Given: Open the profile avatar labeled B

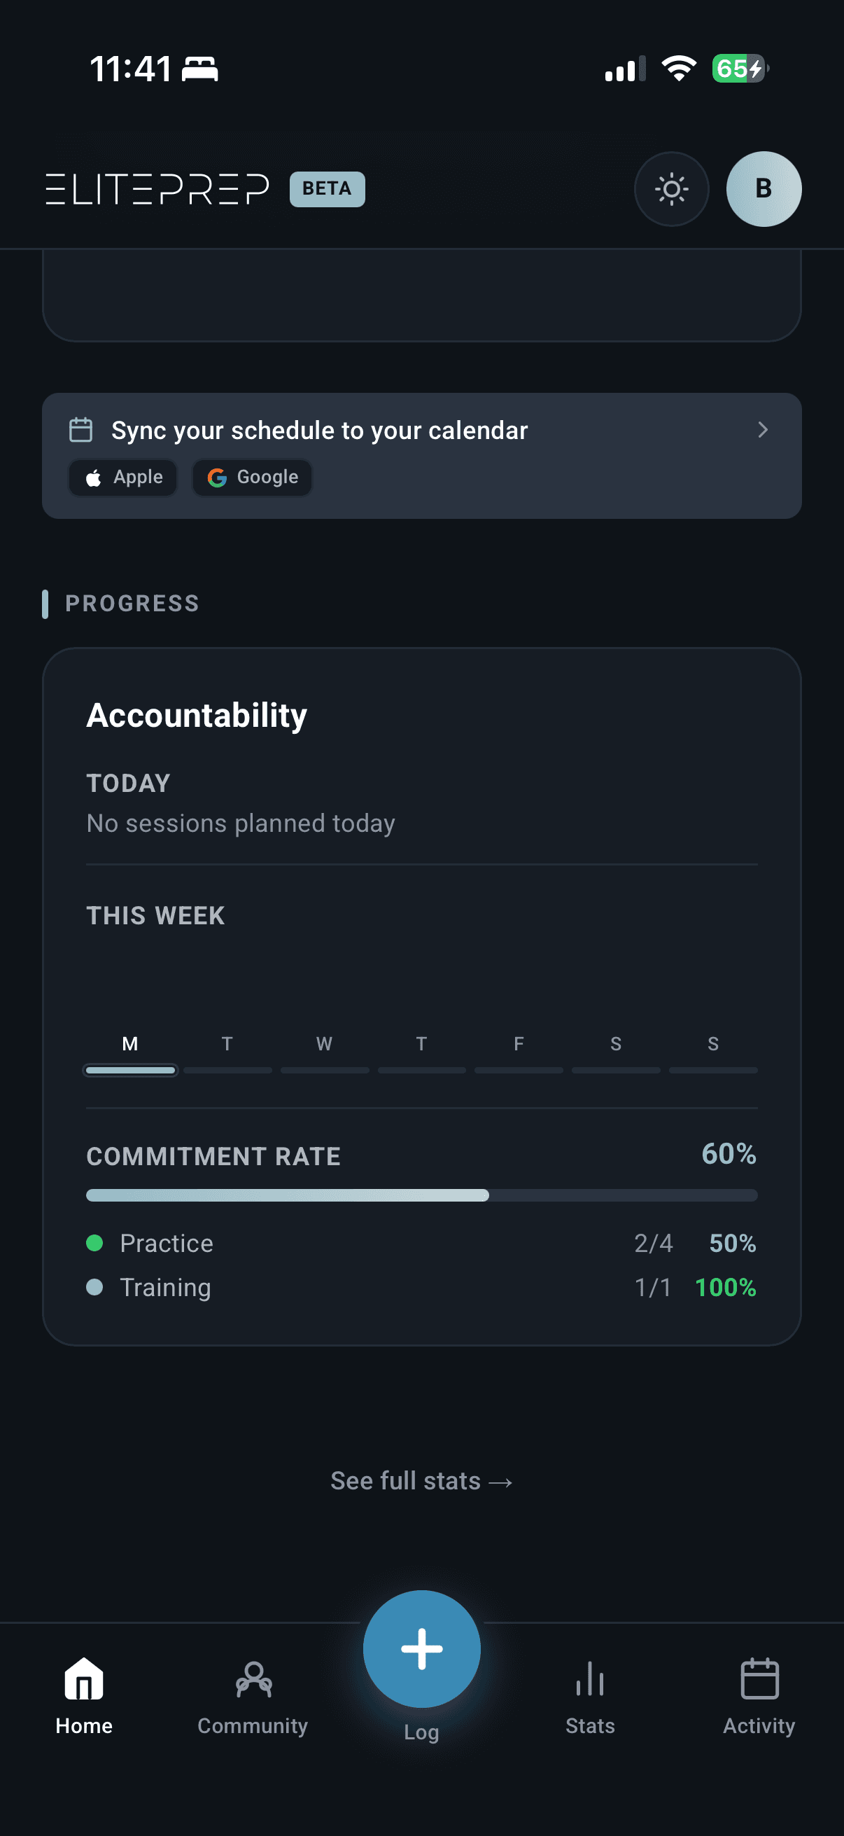Looking at the screenshot, I should click(x=763, y=189).
